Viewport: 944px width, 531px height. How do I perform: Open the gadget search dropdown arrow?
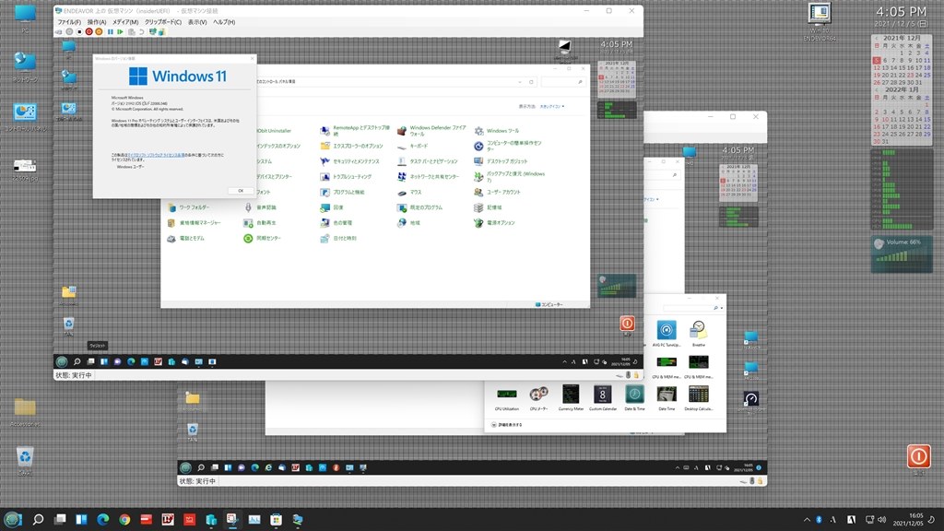pos(722,308)
